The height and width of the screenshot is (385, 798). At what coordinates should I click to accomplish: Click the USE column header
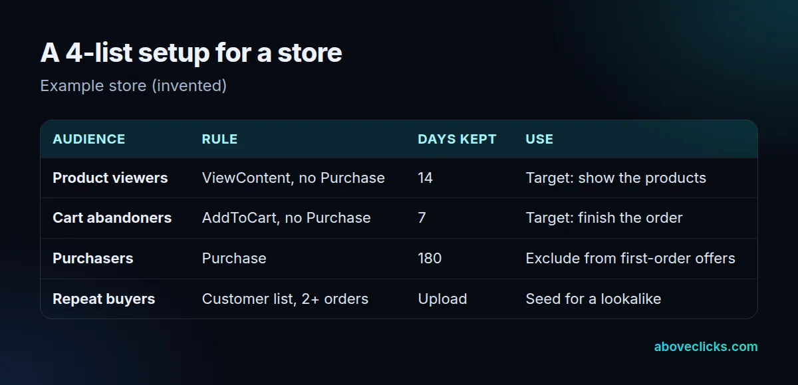pos(539,139)
